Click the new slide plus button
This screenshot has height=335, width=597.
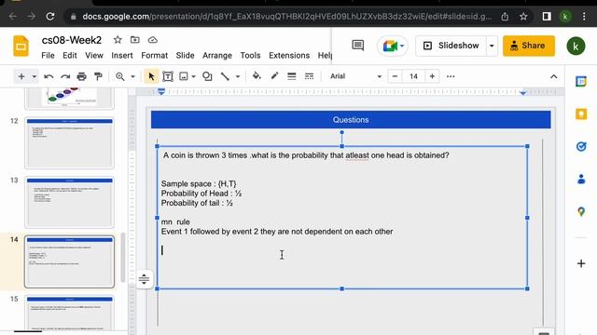pyautogui.click(x=21, y=76)
